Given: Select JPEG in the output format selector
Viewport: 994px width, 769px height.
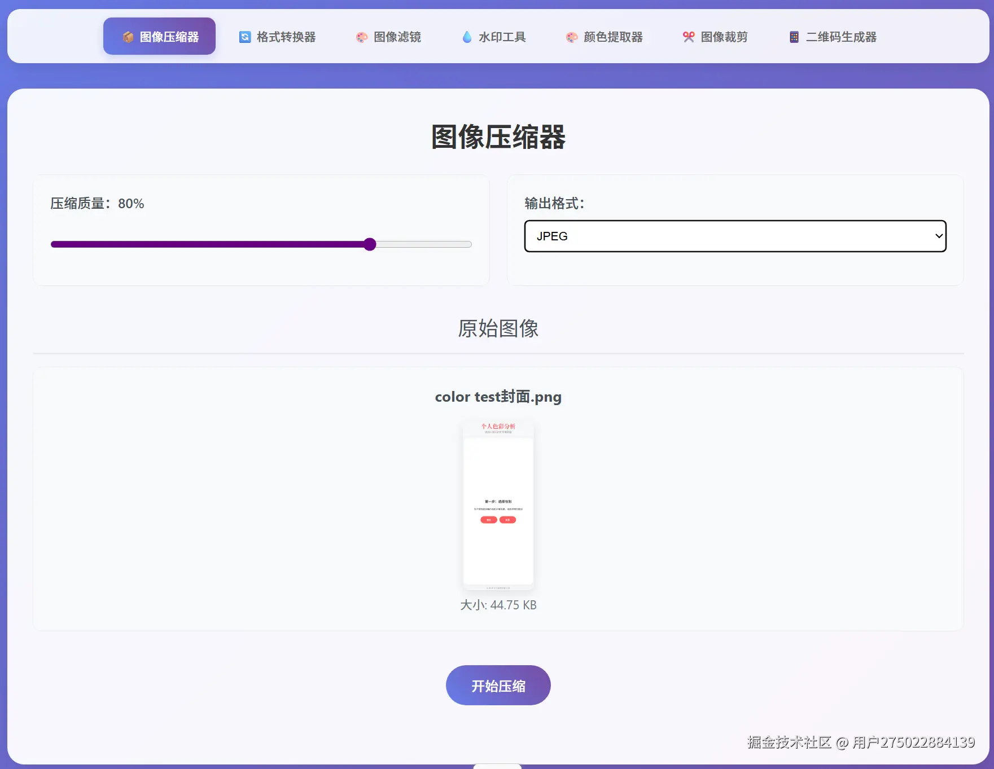Looking at the screenshot, I should (734, 236).
